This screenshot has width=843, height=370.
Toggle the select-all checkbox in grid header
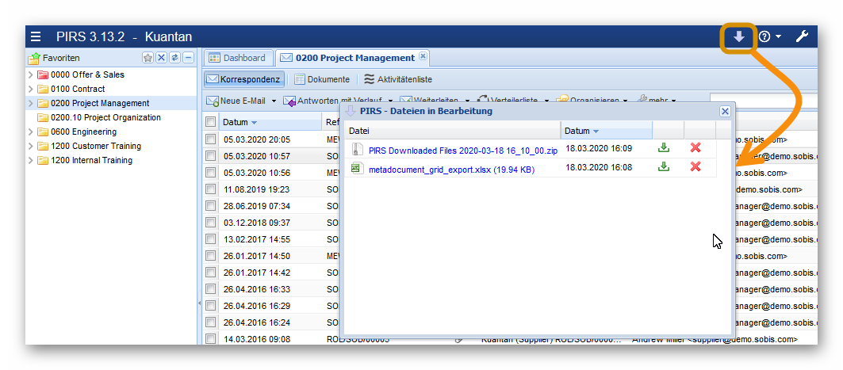(211, 122)
